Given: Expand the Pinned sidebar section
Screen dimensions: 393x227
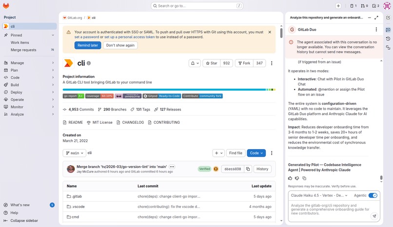Looking at the screenshot, I should coord(30,35).
